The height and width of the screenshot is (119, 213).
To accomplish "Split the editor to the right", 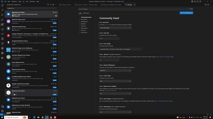I will [208, 5].
